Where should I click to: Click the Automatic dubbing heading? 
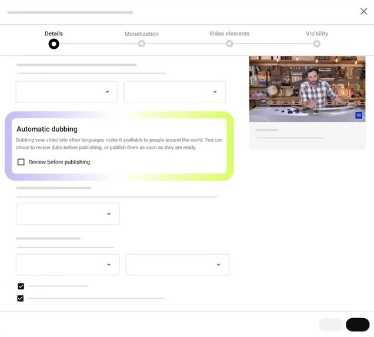click(x=47, y=129)
